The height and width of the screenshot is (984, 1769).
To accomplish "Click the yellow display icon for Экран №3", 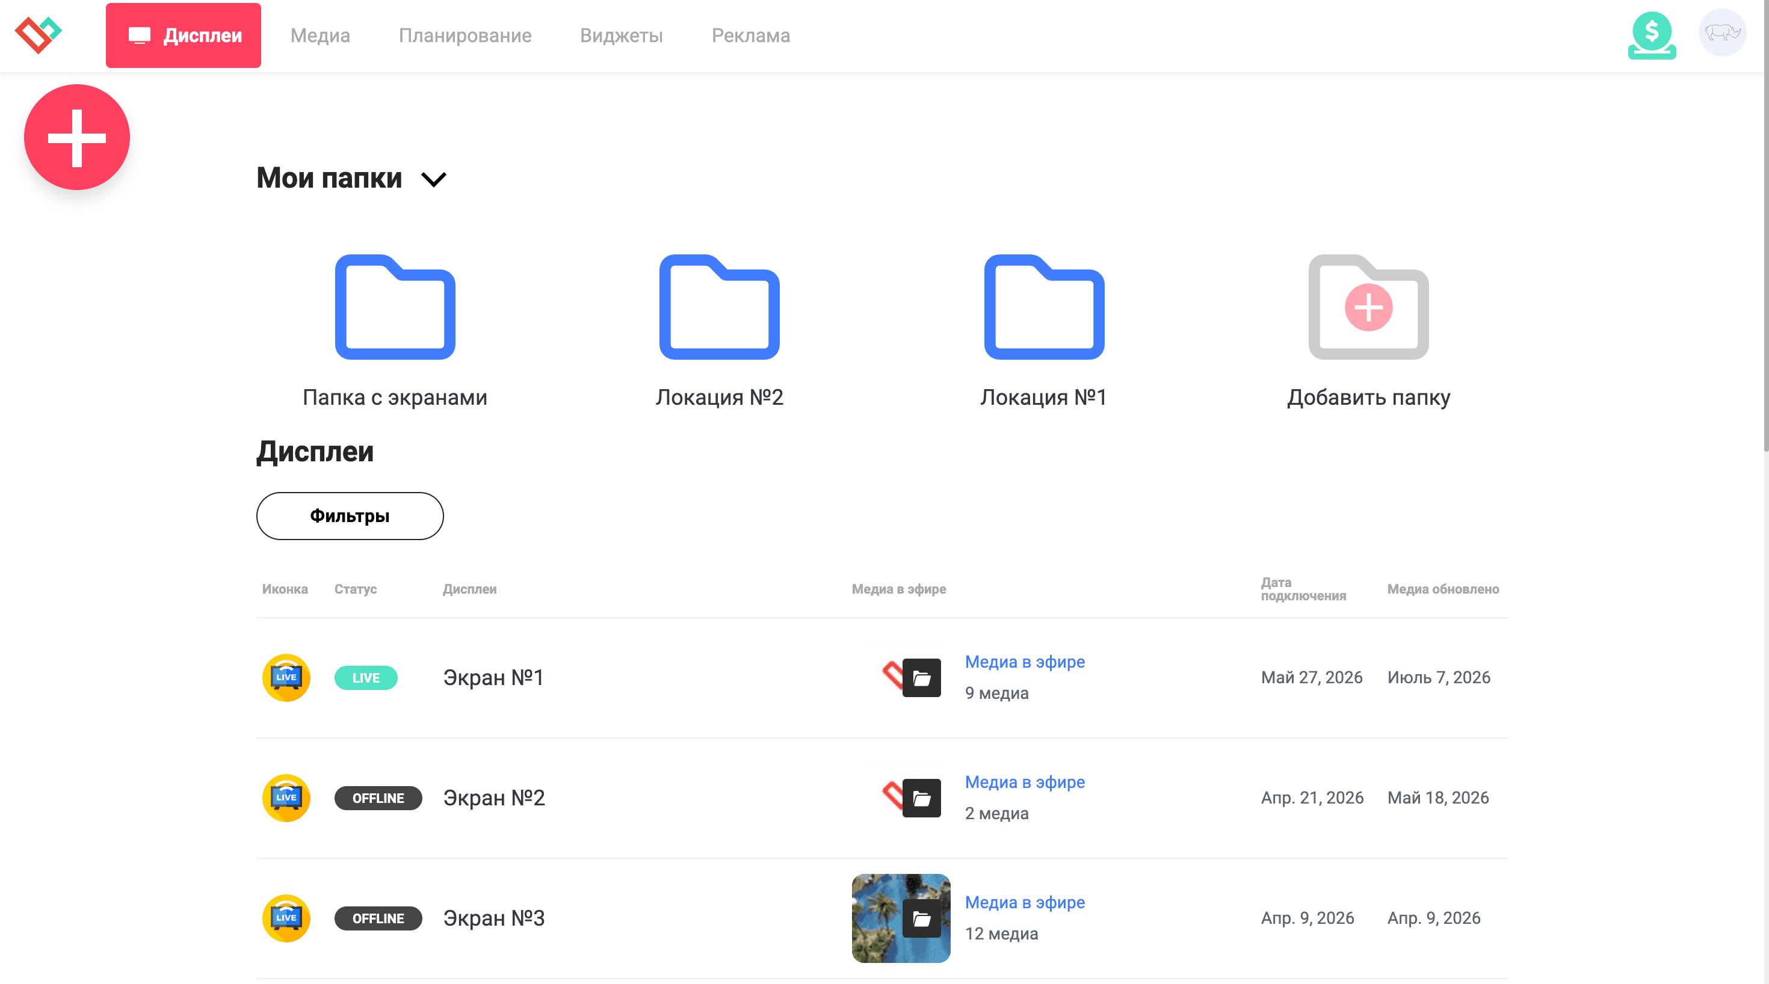I will [x=286, y=917].
